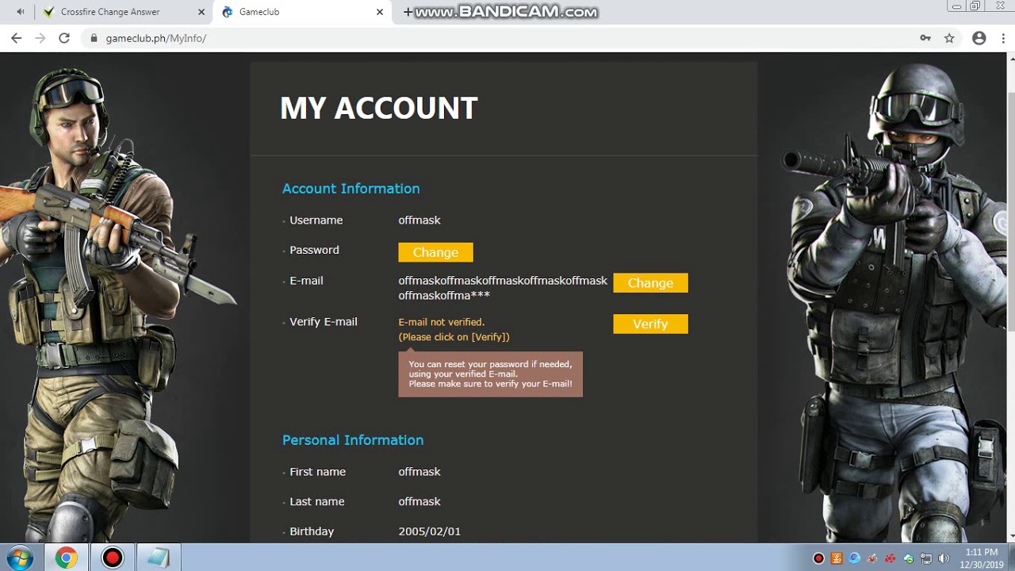Click the 'E-mail not verified.' warning text

click(x=442, y=322)
